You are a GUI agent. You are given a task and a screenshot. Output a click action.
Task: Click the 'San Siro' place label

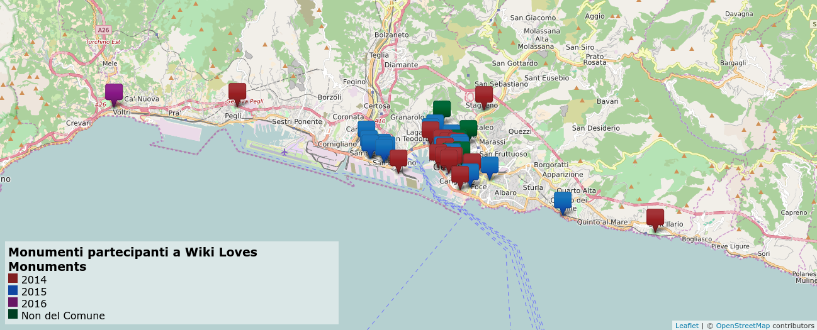pyautogui.click(x=580, y=47)
